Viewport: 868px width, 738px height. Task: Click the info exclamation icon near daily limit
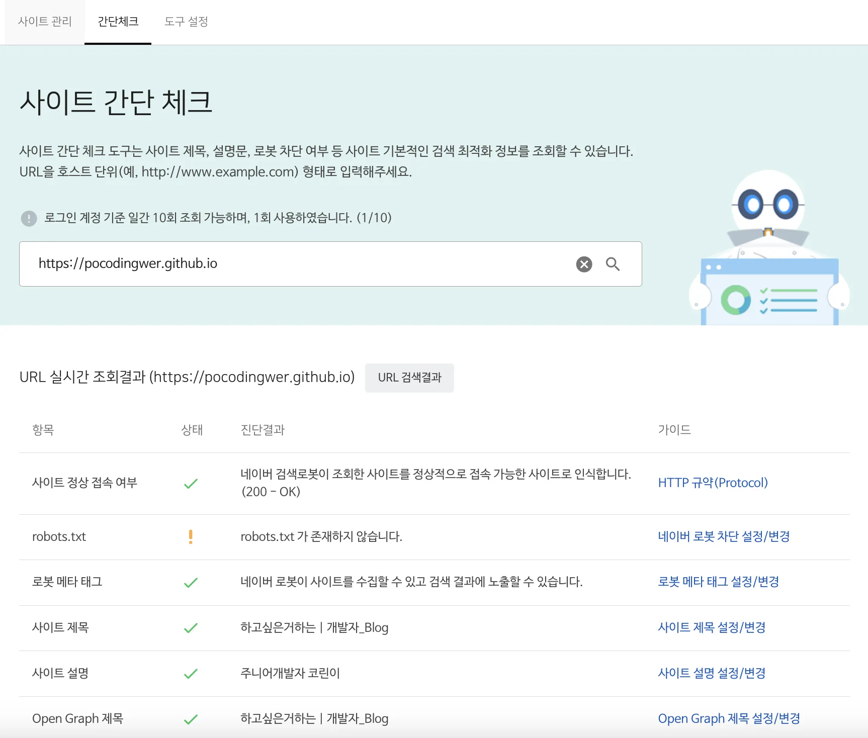click(29, 218)
